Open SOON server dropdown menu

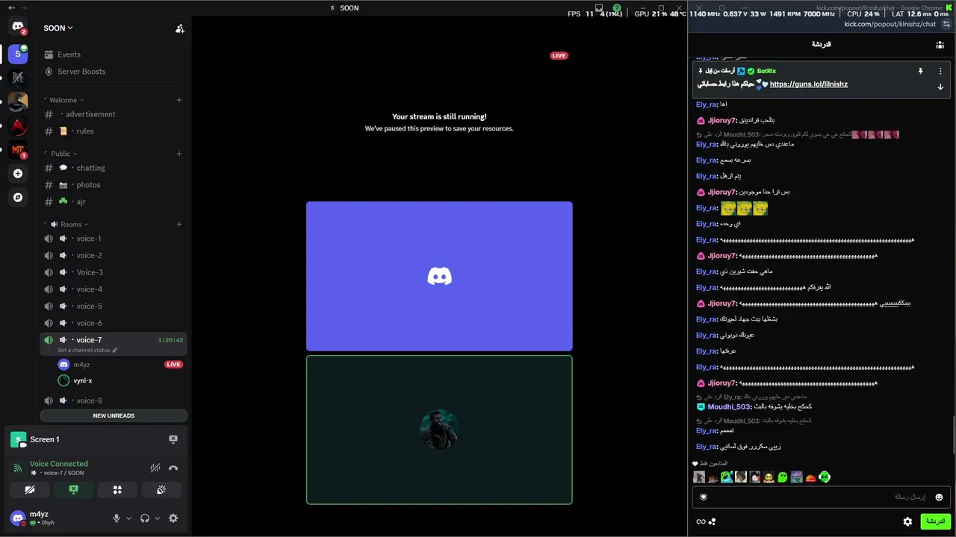[58, 28]
